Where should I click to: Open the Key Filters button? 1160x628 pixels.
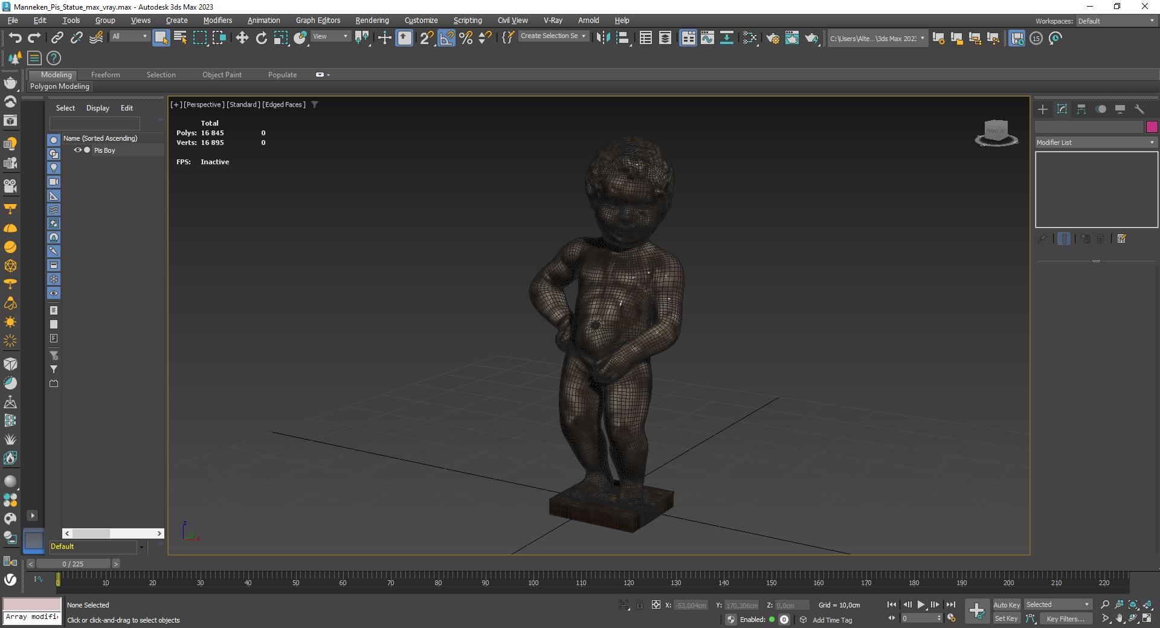point(1066,618)
